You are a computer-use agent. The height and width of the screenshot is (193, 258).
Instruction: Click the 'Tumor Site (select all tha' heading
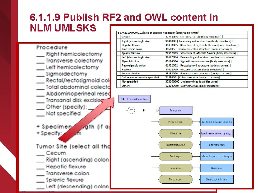(73, 147)
